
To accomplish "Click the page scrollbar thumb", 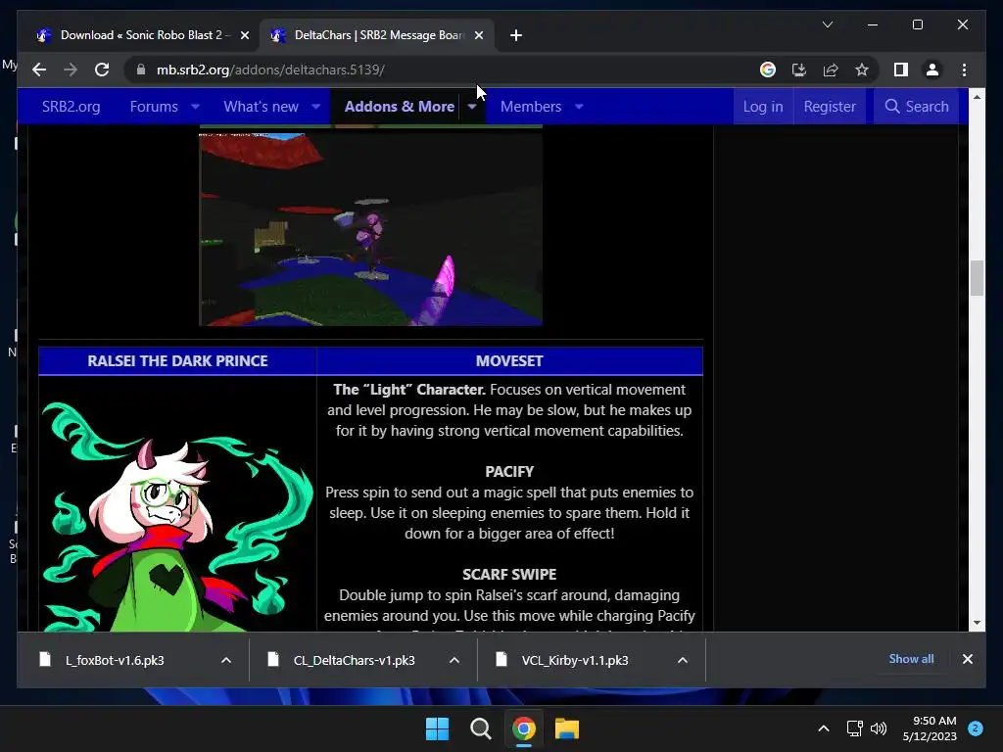I will 977,278.
